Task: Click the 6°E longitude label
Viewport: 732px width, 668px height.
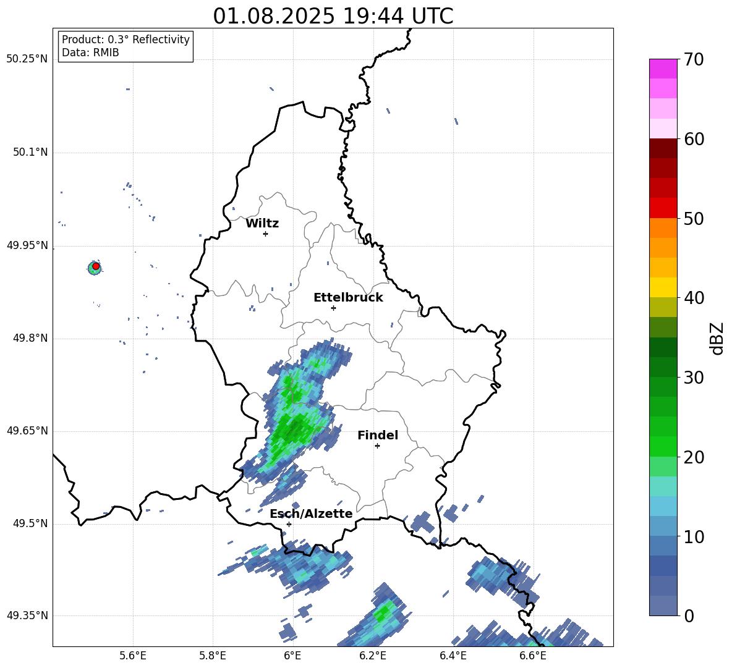Action: click(292, 656)
